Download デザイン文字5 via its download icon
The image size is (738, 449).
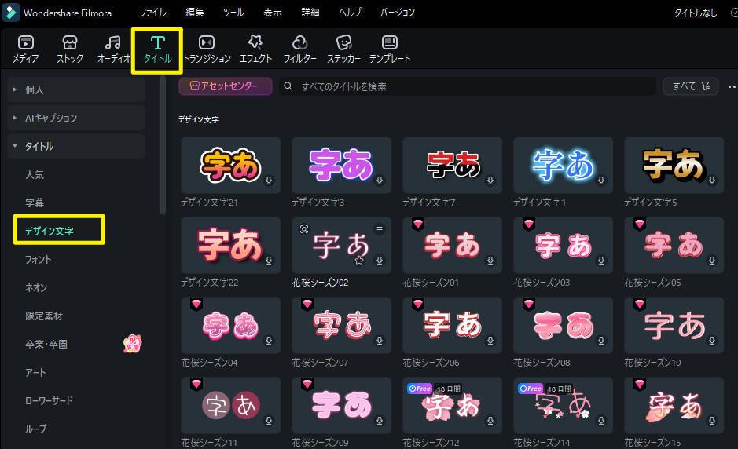(x=712, y=181)
